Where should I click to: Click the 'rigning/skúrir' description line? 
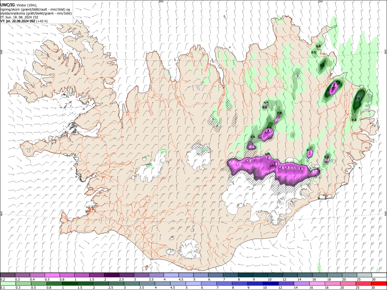tap(35, 9)
